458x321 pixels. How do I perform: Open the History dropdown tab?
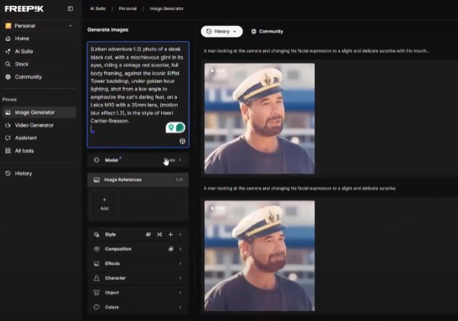222,31
